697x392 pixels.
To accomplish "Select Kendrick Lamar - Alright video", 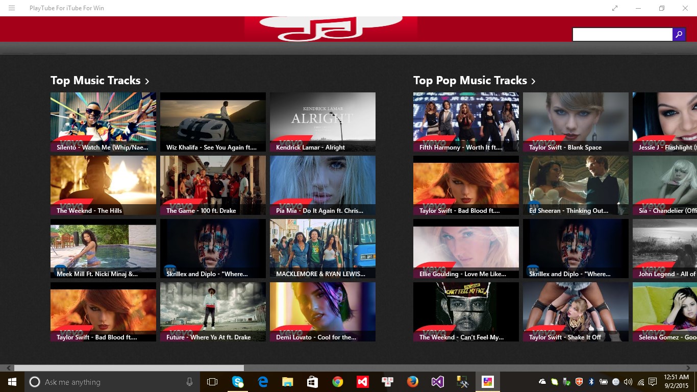I will pos(322,122).
